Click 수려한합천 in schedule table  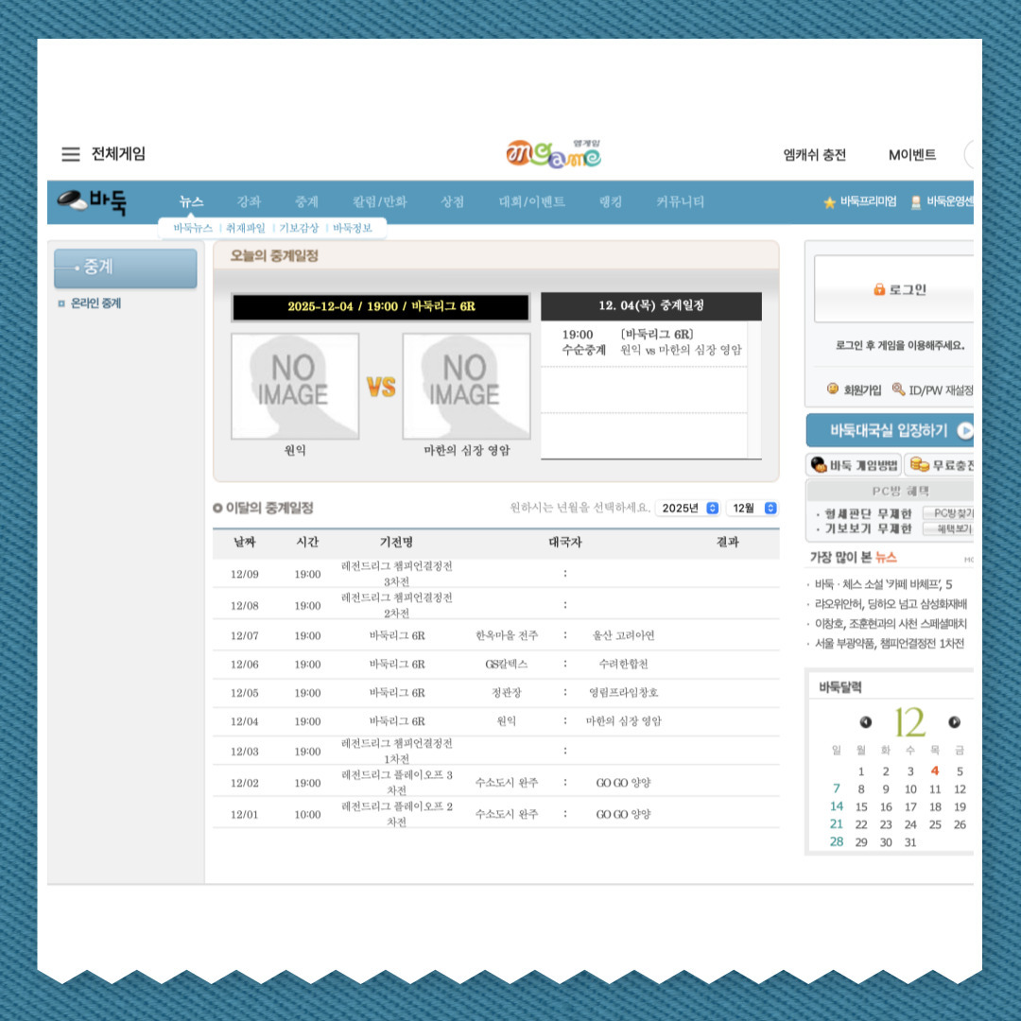tap(623, 665)
